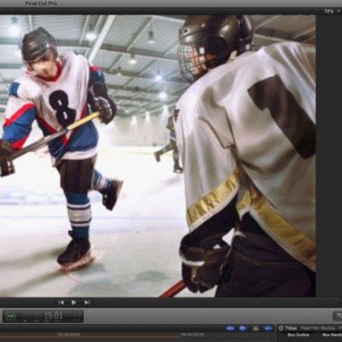Select the Titles heading in browser
Viewport: 342px width, 342px height.
click(291, 328)
